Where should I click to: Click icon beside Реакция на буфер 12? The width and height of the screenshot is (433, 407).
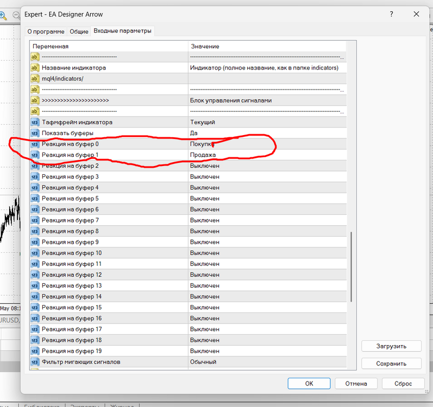click(35, 275)
